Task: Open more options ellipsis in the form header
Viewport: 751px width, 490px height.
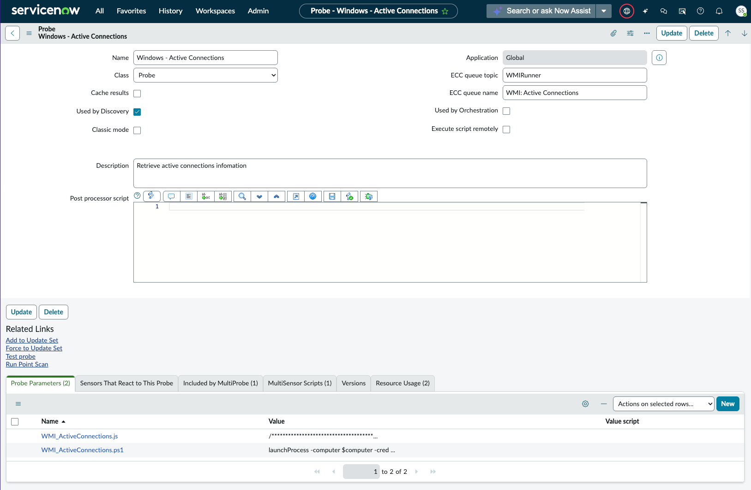Action: [x=647, y=33]
